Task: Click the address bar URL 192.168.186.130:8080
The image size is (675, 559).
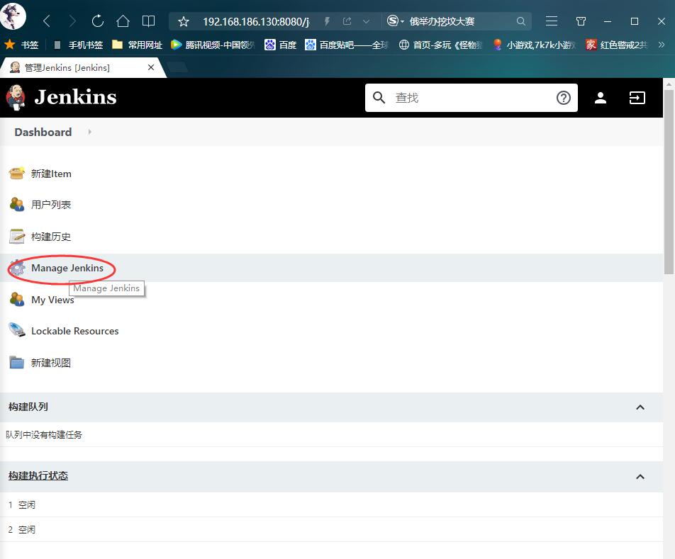Action: (x=256, y=21)
